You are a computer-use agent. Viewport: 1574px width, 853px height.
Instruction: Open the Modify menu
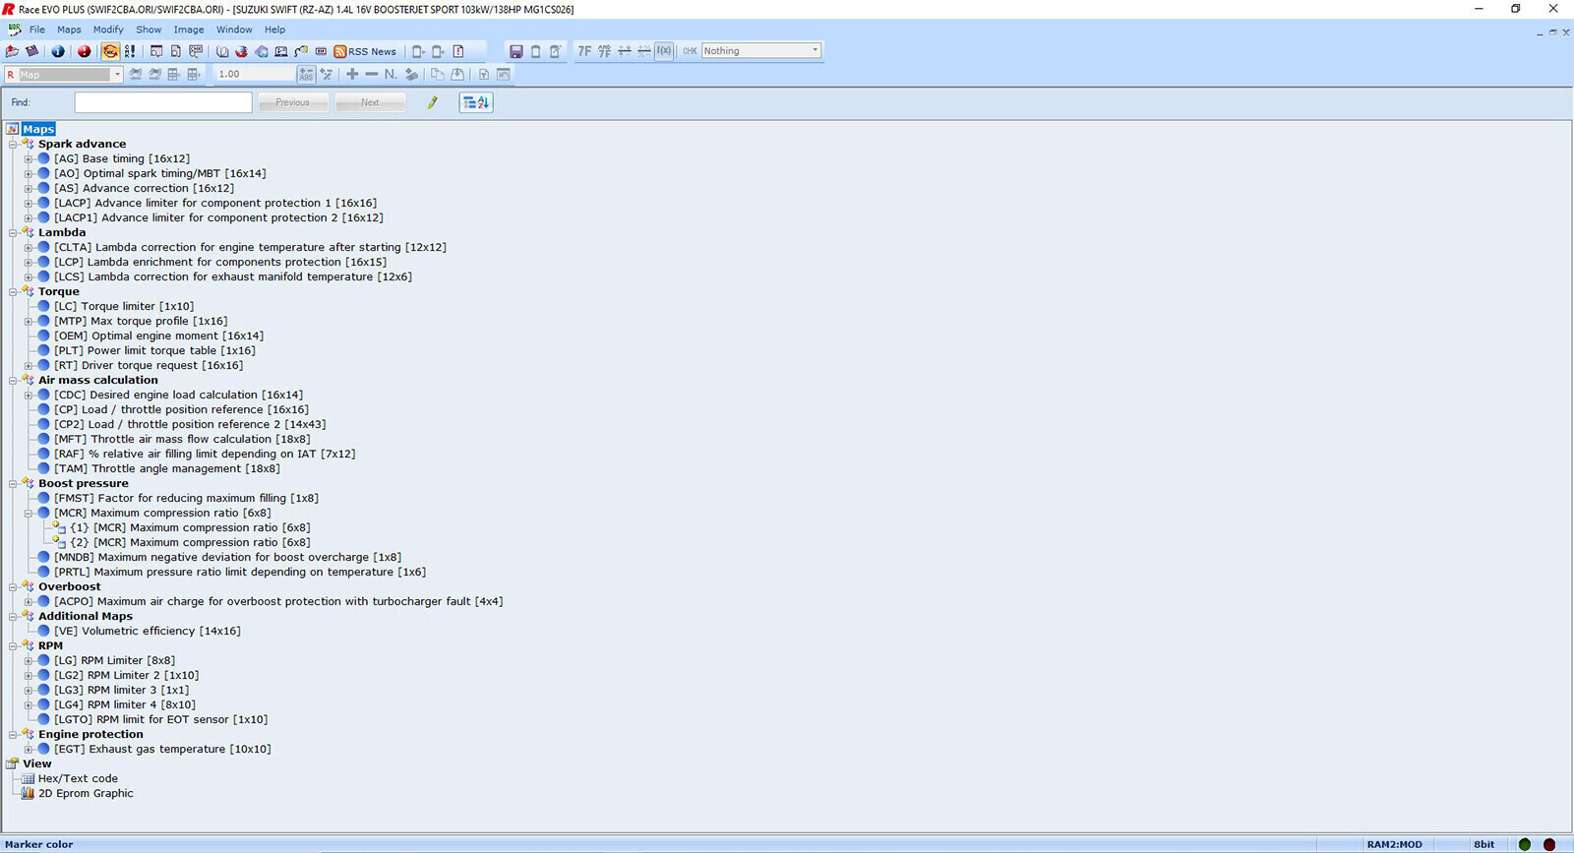coord(108,30)
